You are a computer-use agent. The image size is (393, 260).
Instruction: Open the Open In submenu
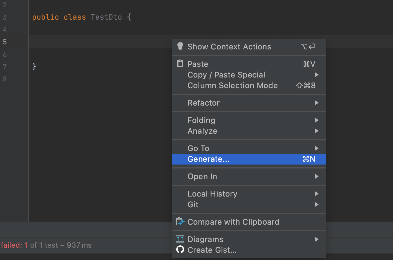(202, 177)
